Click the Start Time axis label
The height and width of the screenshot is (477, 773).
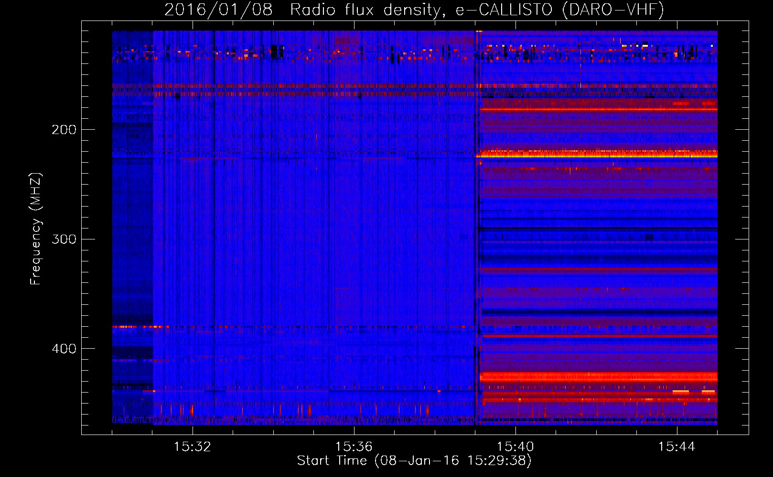[414, 461]
